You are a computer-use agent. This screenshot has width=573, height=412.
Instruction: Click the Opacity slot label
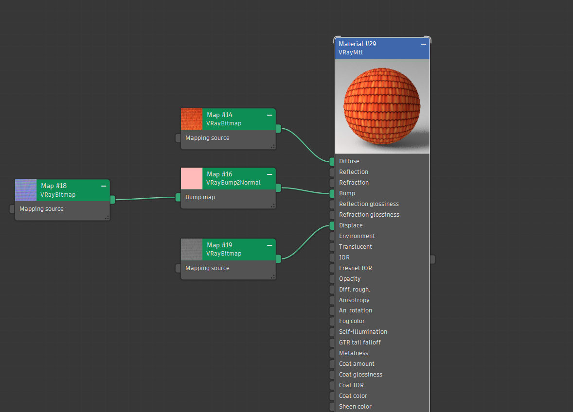350,279
